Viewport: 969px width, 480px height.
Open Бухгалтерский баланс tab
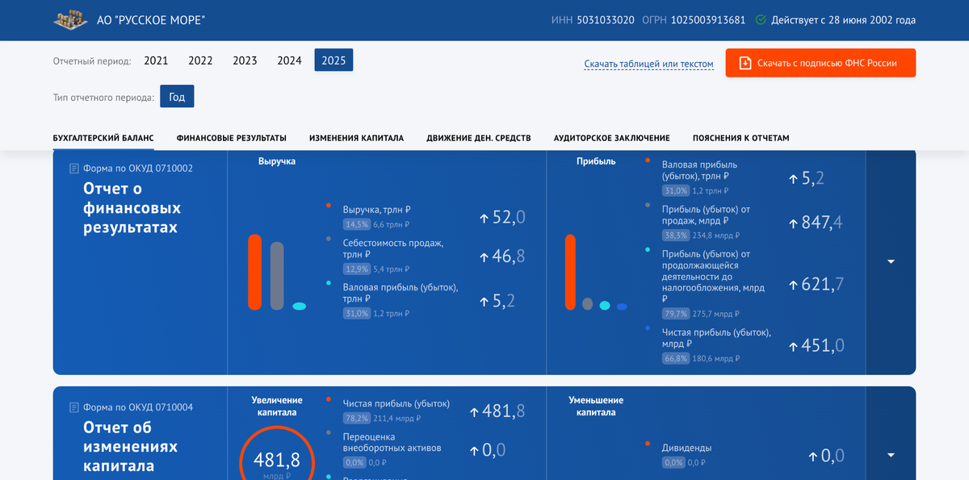tap(103, 138)
